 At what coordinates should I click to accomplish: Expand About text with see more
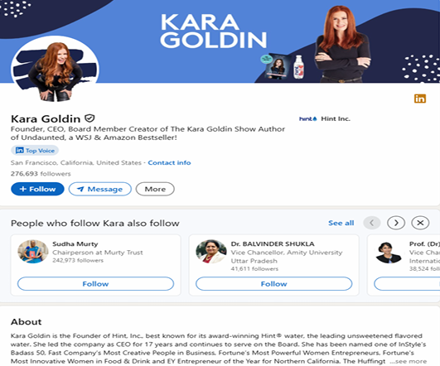click(409, 361)
